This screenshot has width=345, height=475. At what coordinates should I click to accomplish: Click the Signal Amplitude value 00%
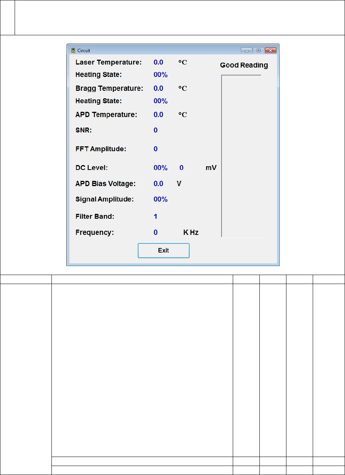(161, 200)
